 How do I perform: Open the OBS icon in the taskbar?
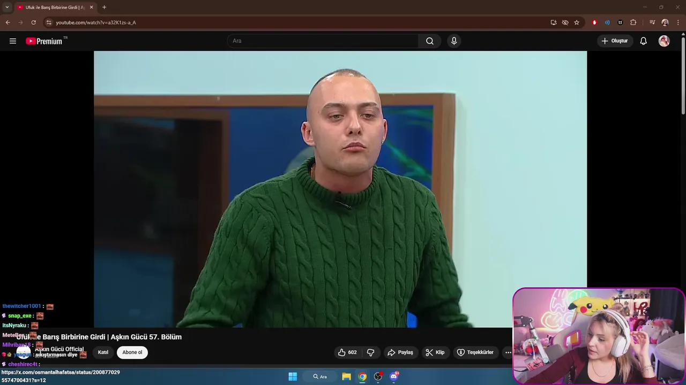click(x=378, y=376)
